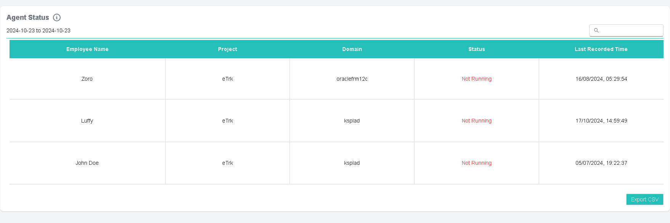Screen dimensions: 670x223
Task: Click Not Running status for John Doe
Action: [x=476, y=163]
